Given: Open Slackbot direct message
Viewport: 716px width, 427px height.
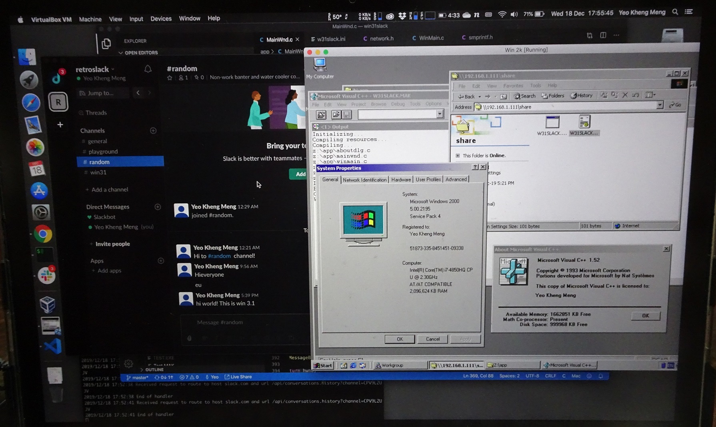Looking at the screenshot, I should 104,217.
